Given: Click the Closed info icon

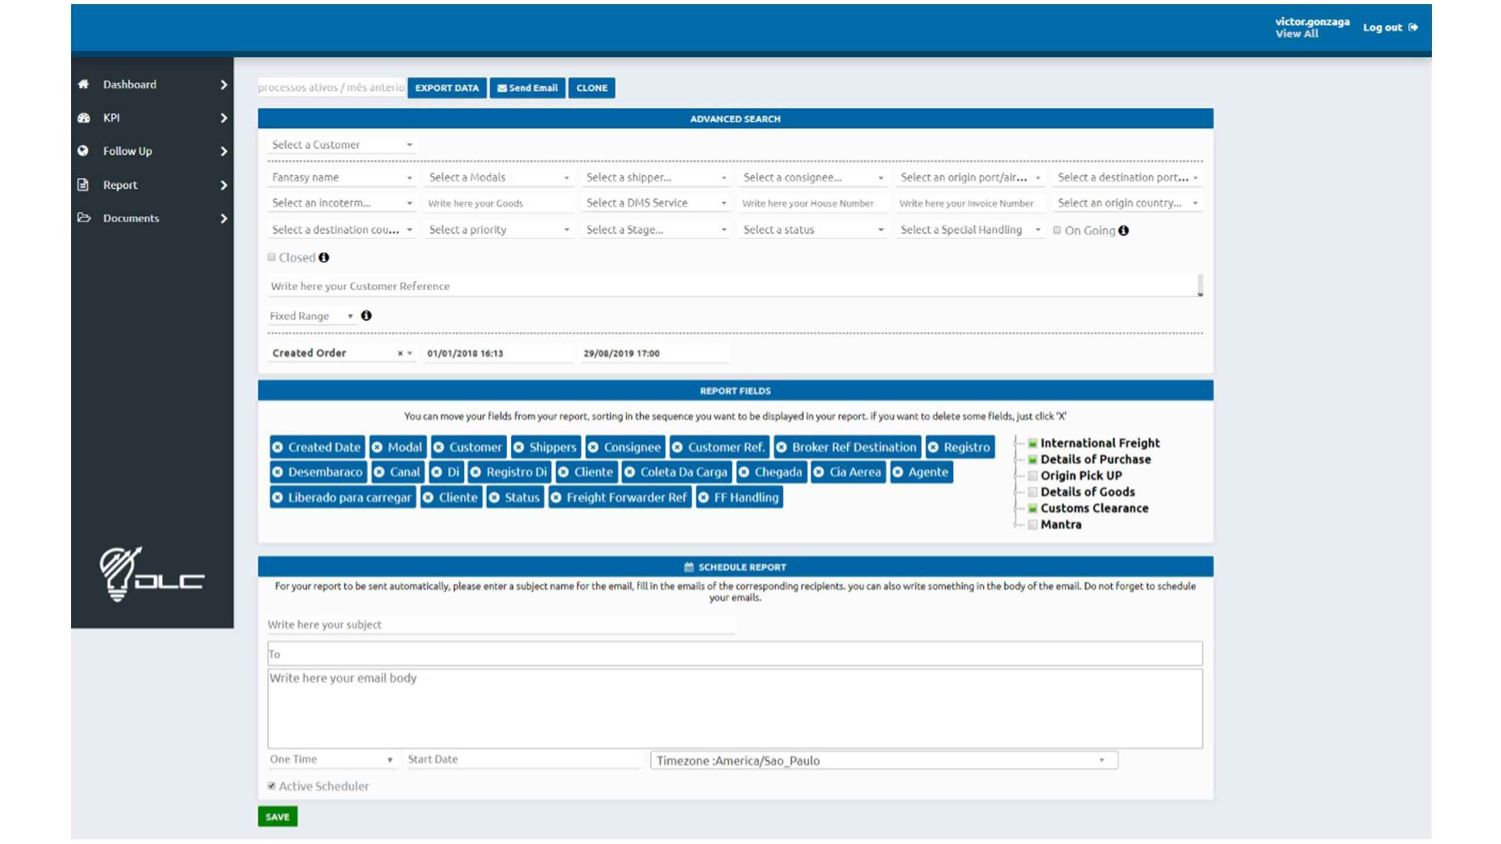Looking at the screenshot, I should tap(324, 257).
